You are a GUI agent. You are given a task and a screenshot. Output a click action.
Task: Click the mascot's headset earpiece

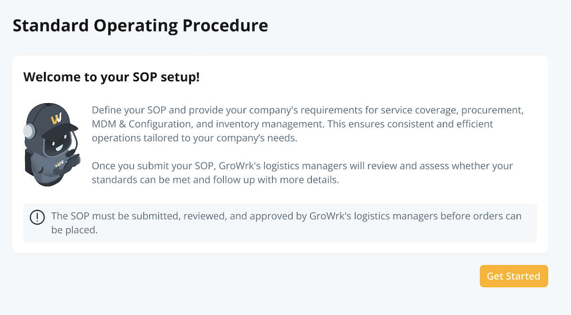coord(29,131)
